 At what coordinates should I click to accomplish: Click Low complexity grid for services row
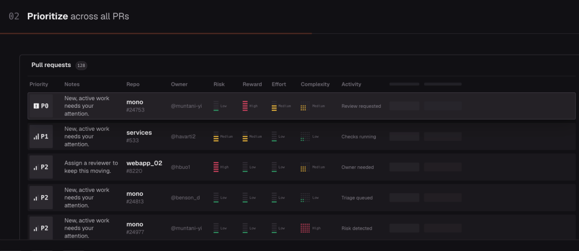coord(305,136)
